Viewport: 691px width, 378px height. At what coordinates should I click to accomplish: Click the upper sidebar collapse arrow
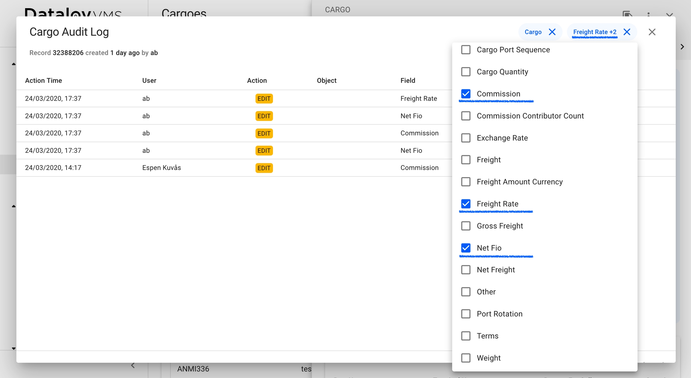coord(14,64)
